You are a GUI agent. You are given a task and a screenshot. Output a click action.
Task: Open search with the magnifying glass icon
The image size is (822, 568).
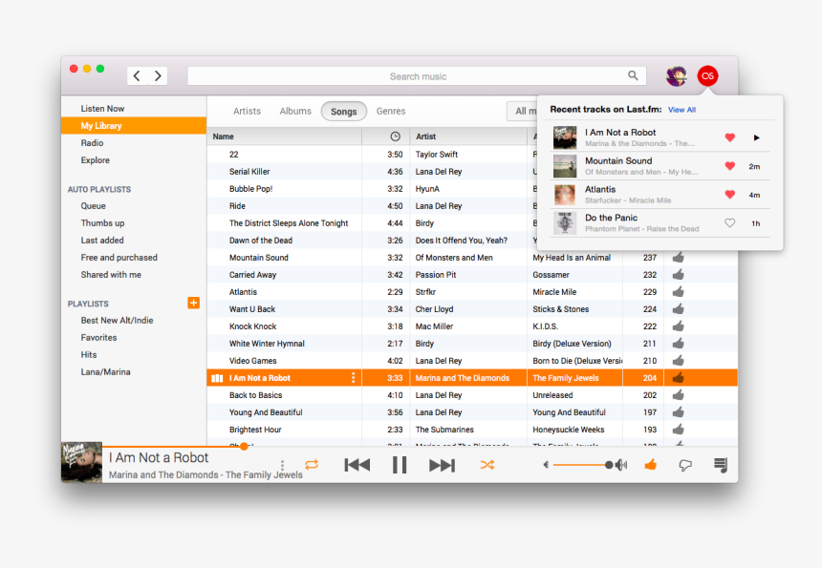633,75
